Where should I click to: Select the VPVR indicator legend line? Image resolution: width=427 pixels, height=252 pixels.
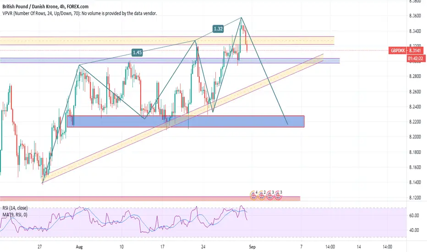[x=80, y=13]
